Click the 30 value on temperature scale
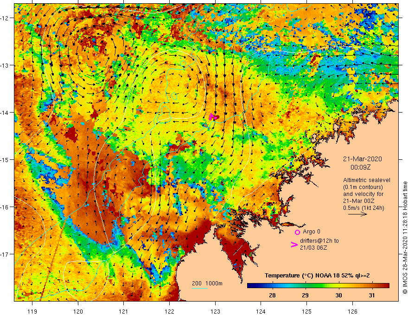This screenshot has height=315, width=408. coord(338,295)
